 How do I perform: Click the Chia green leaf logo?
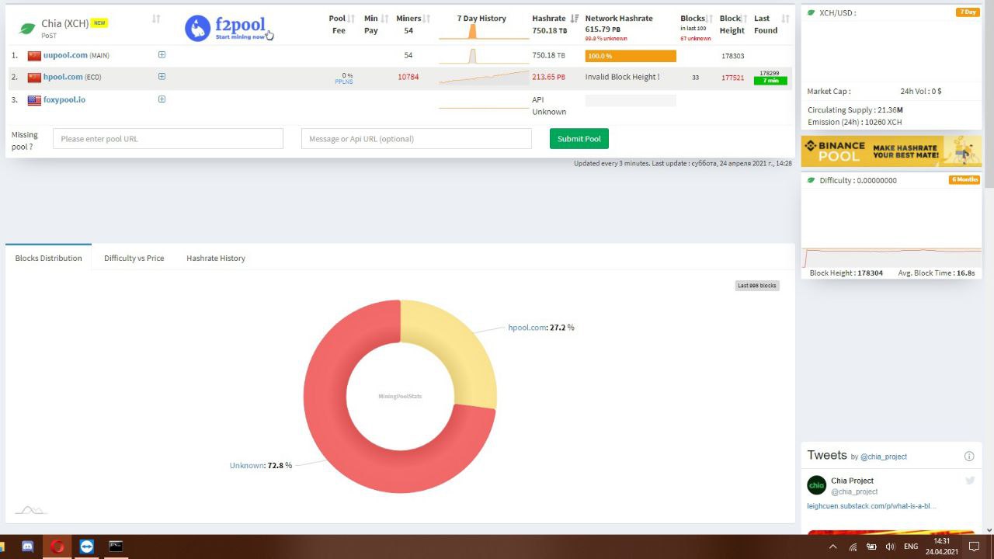pyautogui.click(x=27, y=29)
